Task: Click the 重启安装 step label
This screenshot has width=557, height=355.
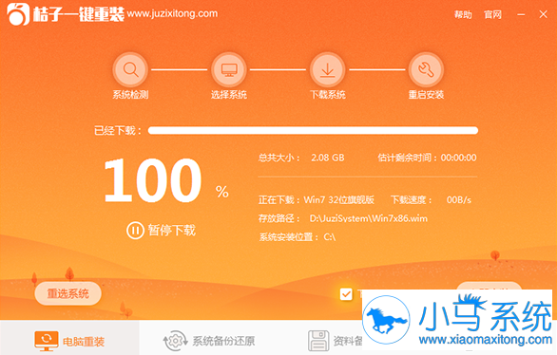Action: [426, 95]
